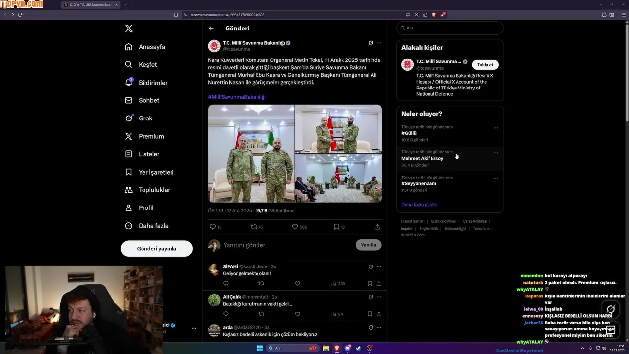
Task: Click Takip et follow button
Action: click(x=486, y=65)
